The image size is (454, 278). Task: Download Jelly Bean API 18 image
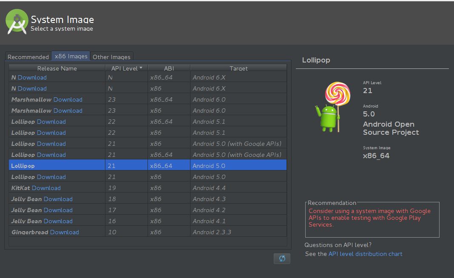[58, 199]
